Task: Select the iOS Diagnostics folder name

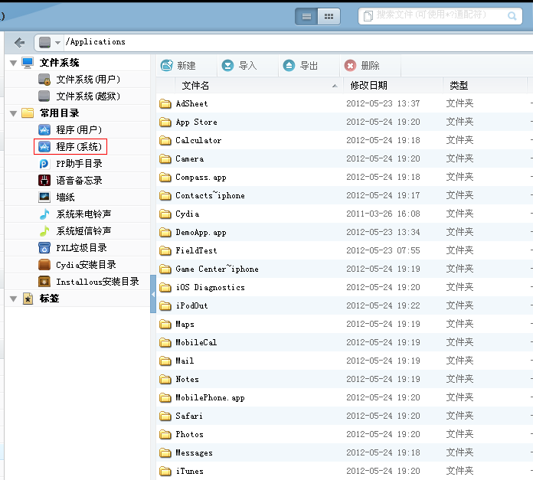Action: tap(210, 287)
